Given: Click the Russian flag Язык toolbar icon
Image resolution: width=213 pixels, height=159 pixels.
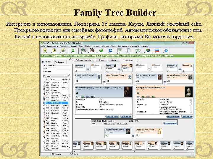Looking at the screenshot, I should point(157,51).
